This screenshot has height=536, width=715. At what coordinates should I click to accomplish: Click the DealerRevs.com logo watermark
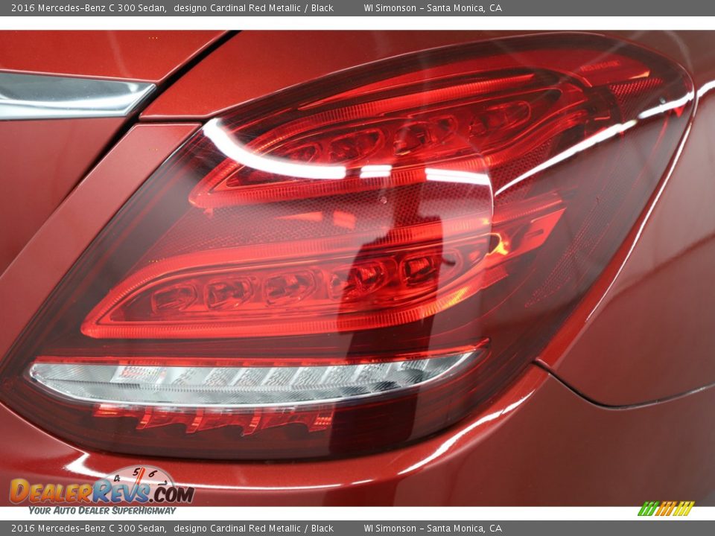coord(101,492)
